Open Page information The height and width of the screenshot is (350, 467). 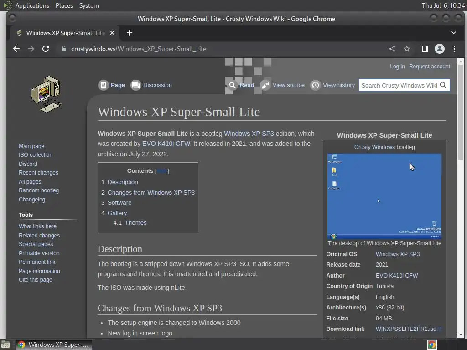pos(39,271)
